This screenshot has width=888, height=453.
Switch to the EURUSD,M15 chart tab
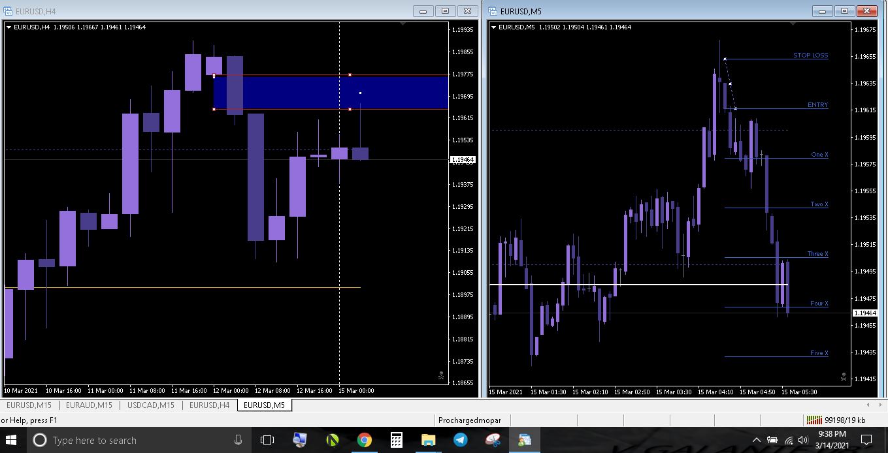tap(29, 405)
